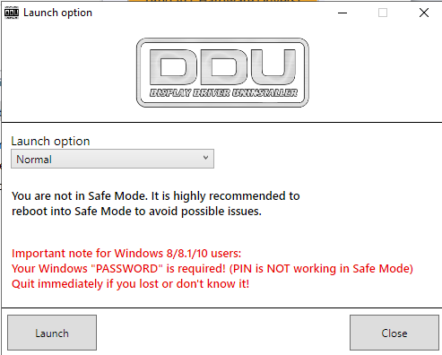Image resolution: width=442 pixels, height=355 pixels.
Task: Click empty title bar area beside the title
Action: click(x=209, y=13)
